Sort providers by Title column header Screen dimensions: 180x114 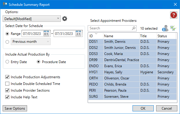click(148, 36)
